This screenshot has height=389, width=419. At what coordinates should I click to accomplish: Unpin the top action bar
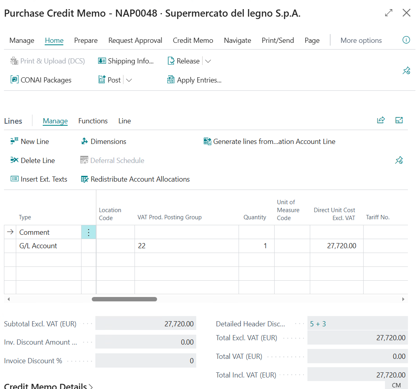pos(406,71)
